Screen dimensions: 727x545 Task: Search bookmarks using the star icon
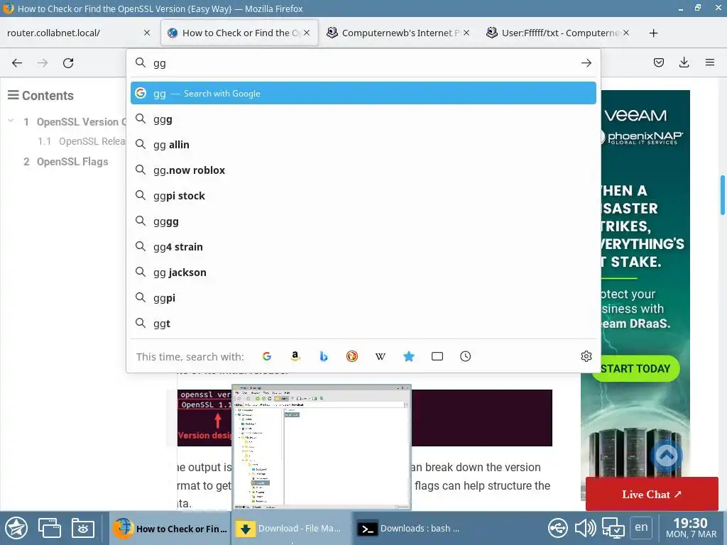click(408, 356)
